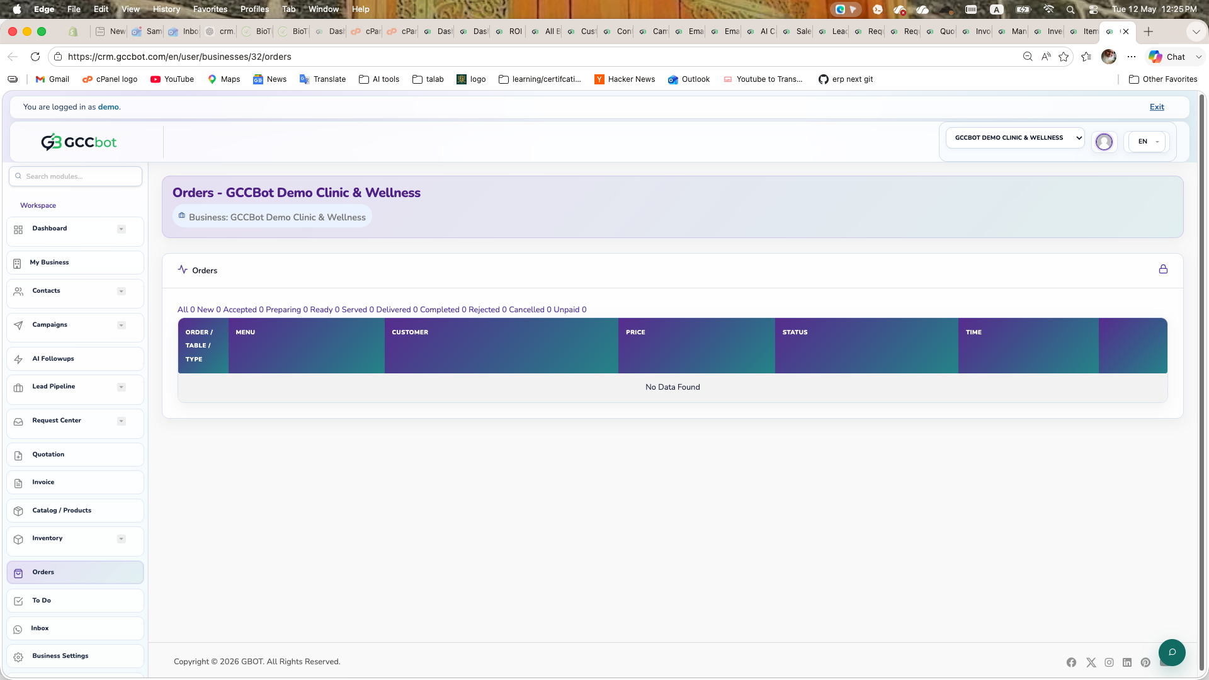Filter orders by Delivered status
The width and height of the screenshot is (1209, 680).
click(x=397, y=310)
